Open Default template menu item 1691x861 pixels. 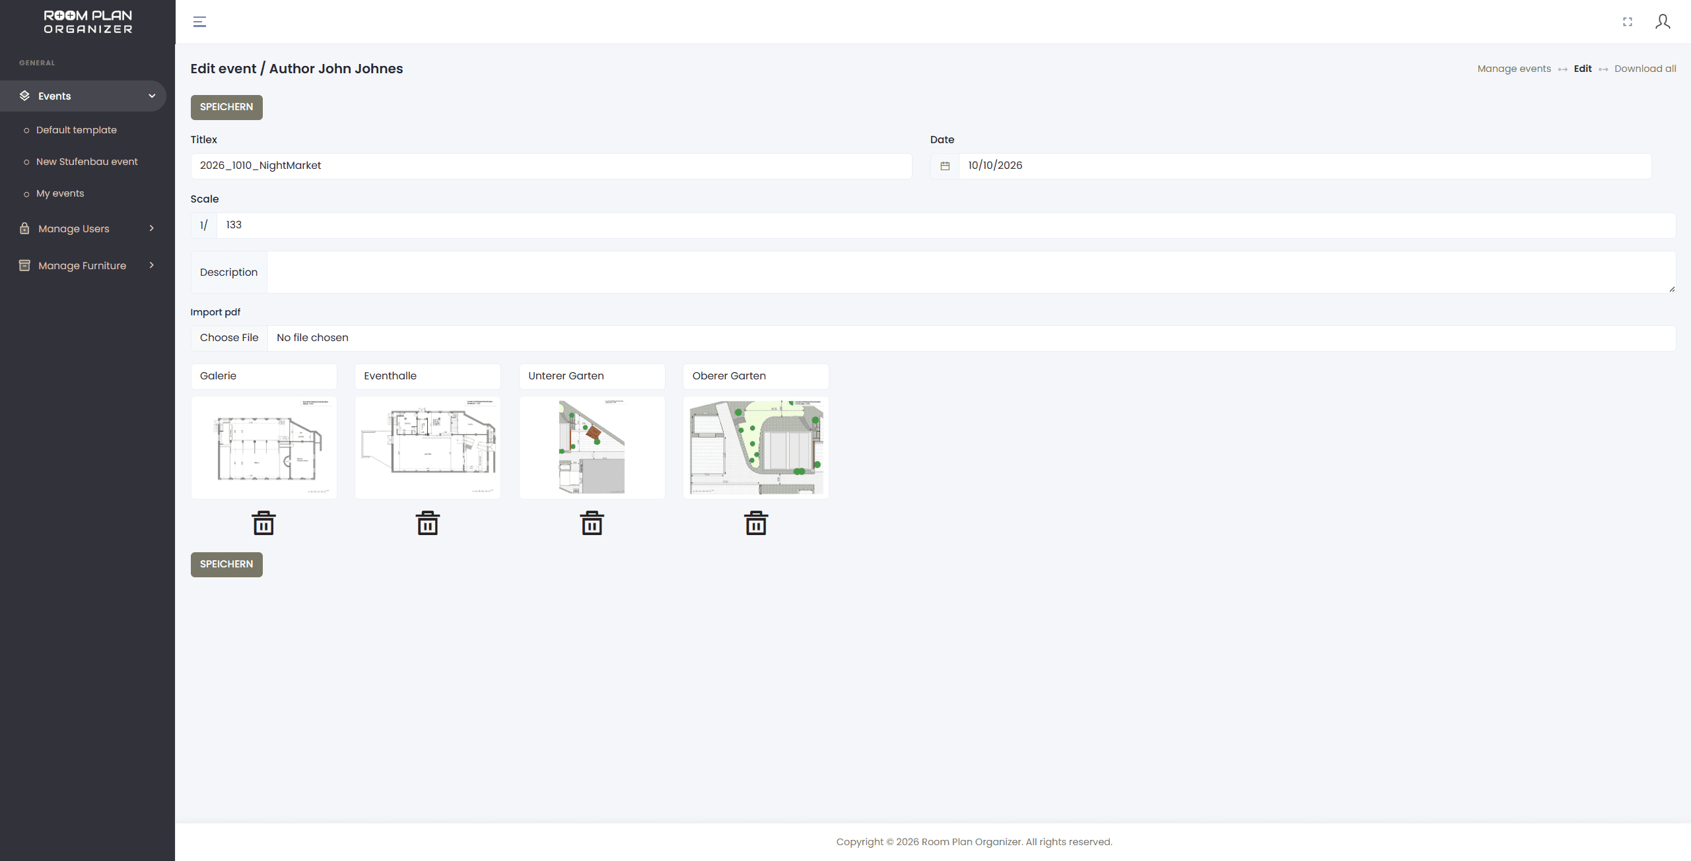77,130
